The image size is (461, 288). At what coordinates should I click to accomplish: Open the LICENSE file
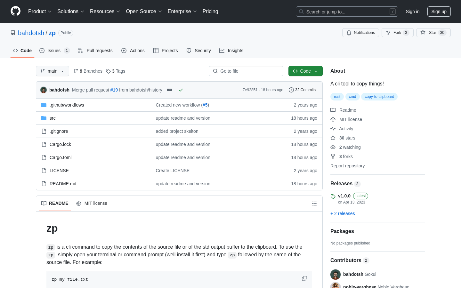59,171
